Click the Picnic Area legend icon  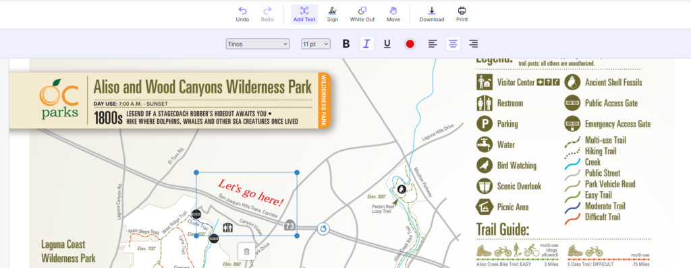click(485, 207)
